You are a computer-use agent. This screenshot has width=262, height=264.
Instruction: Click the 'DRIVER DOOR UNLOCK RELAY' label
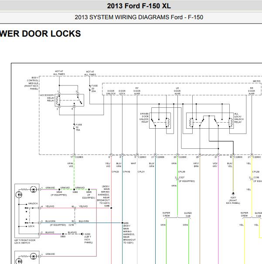(x=144, y=118)
